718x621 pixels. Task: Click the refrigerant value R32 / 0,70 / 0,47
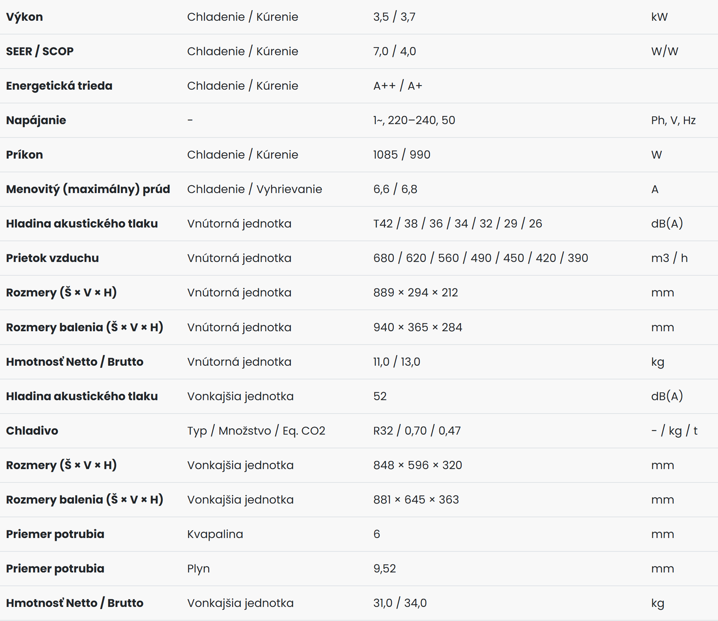click(x=417, y=431)
